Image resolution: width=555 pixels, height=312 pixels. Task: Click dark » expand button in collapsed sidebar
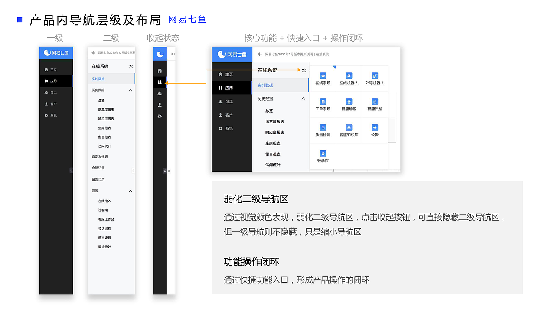click(x=165, y=171)
